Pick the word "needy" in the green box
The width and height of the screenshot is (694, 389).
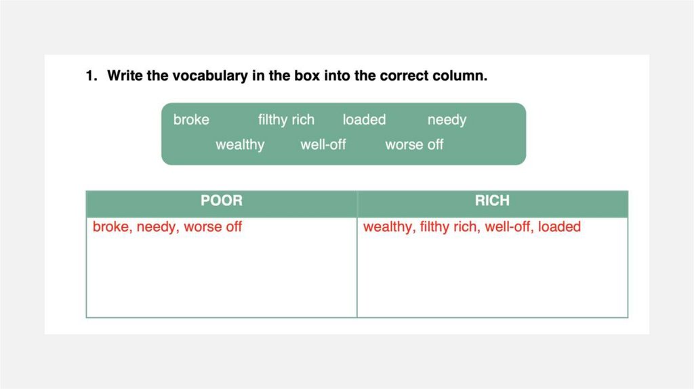click(447, 120)
